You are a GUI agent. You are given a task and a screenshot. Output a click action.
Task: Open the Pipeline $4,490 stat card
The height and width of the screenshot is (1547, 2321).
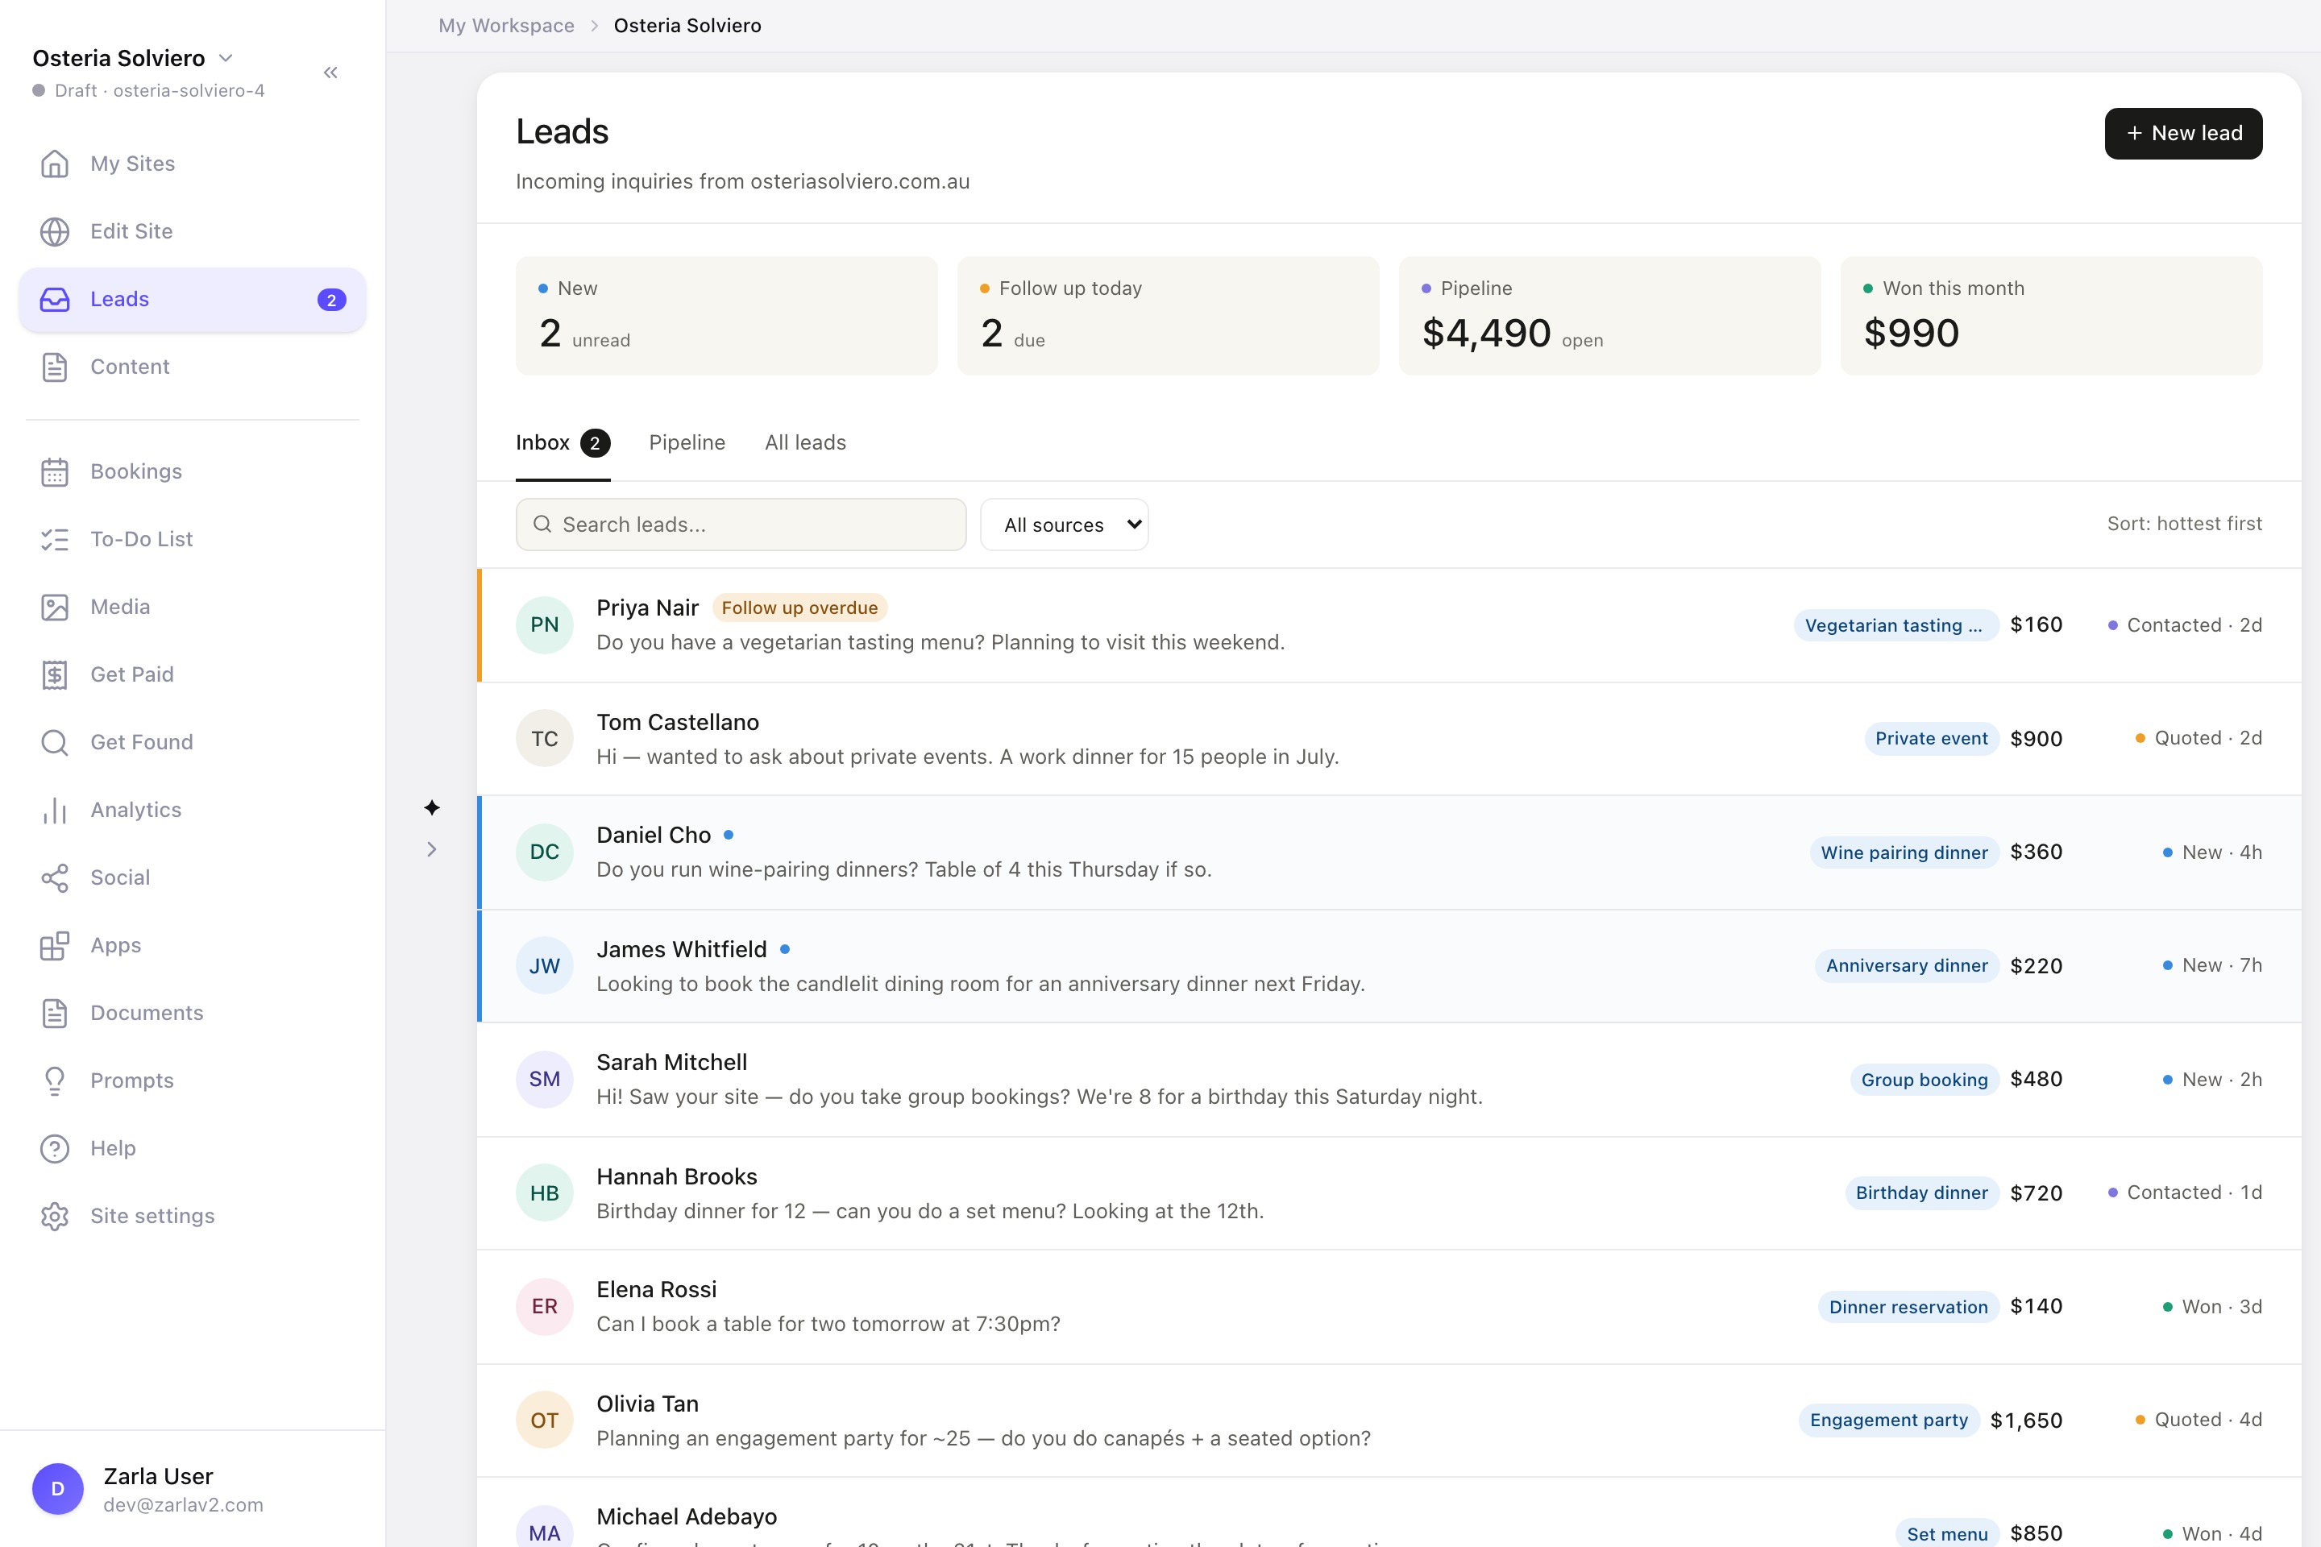click(x=1609, y=316)
